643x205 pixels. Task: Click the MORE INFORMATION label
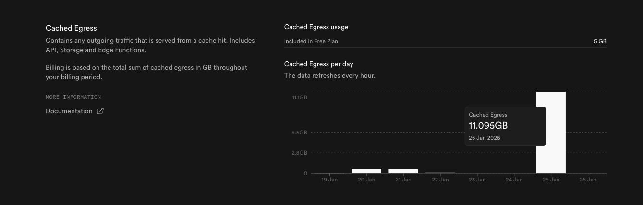point(73,97)
